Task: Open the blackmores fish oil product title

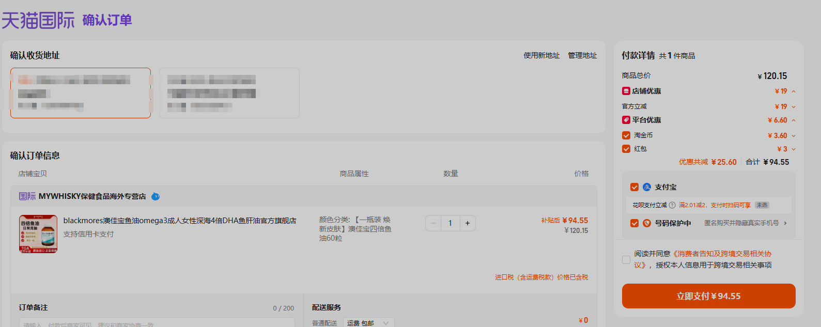Action: click(180, 221)
